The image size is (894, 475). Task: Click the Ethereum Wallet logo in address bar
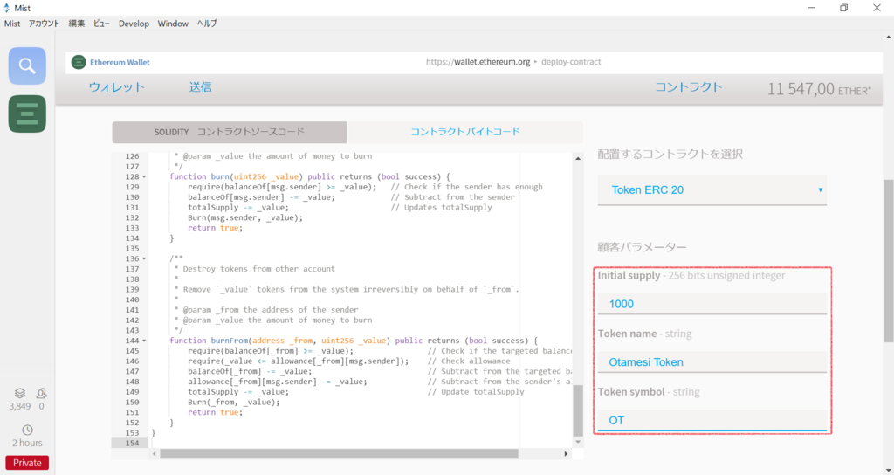coord(78,62)
